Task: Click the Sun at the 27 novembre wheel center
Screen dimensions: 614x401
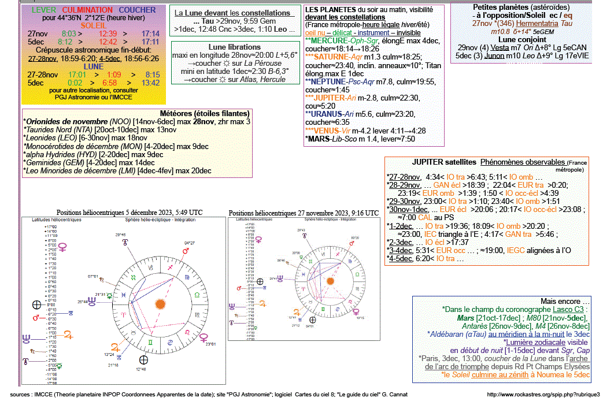Action: pyautogui.click(x=331, y=281)
